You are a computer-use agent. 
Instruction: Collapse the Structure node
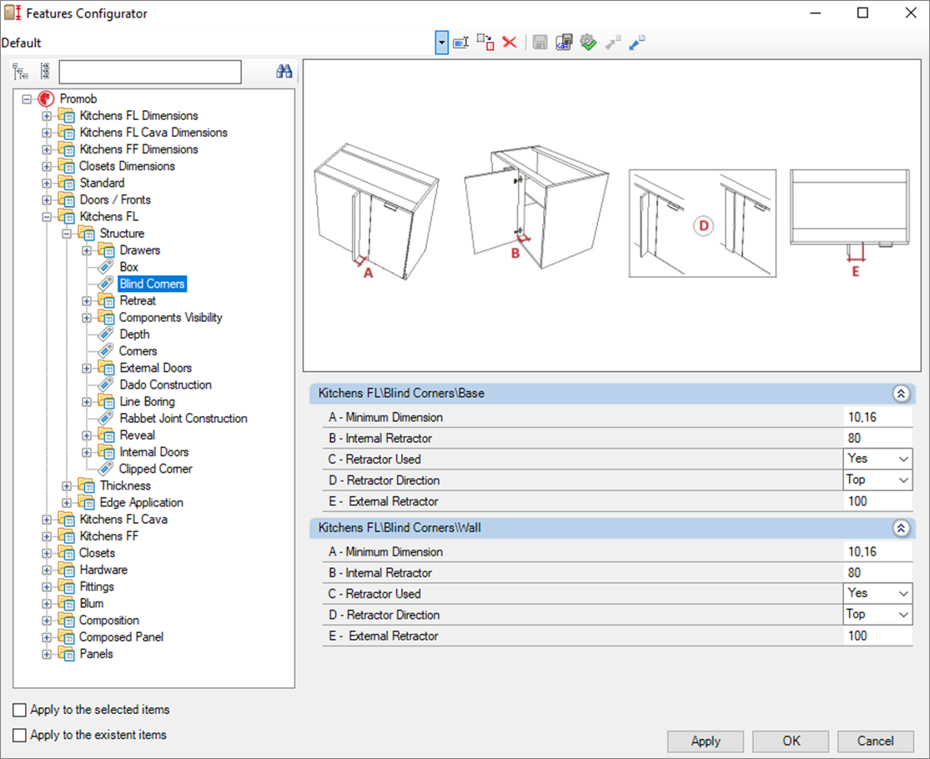(67, 234)
